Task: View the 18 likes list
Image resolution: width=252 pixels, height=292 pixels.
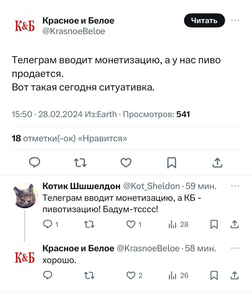Action: (70, 138)
